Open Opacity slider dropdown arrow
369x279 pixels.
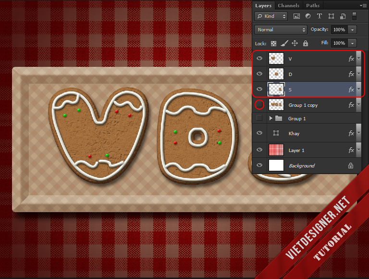pyautogui.click(x=352, y=30)
